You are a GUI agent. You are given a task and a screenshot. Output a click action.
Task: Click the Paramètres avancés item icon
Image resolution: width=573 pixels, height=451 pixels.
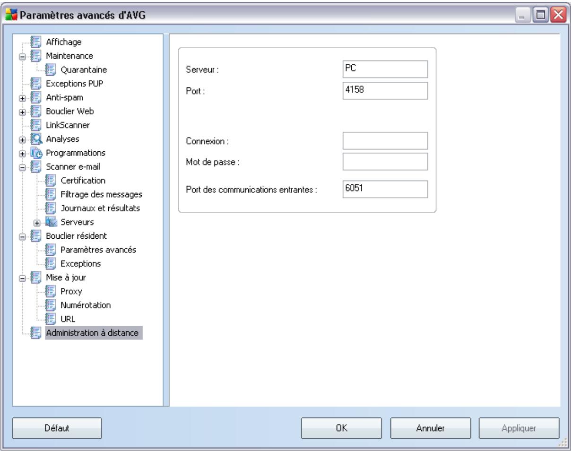[x=51, y=249]
